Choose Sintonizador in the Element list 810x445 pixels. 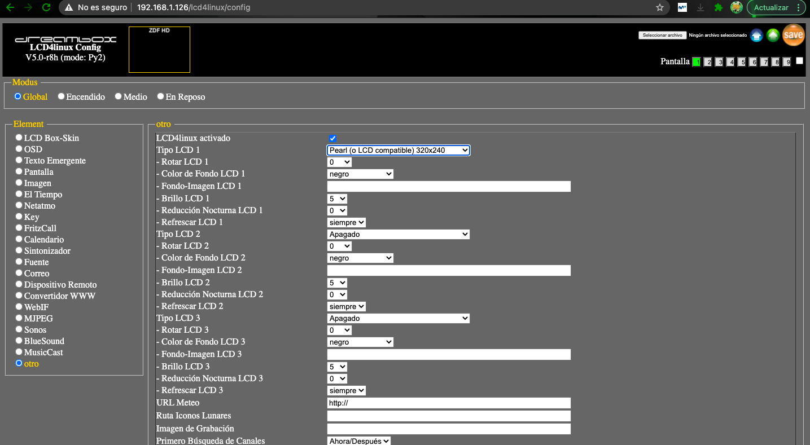point(19,250)
